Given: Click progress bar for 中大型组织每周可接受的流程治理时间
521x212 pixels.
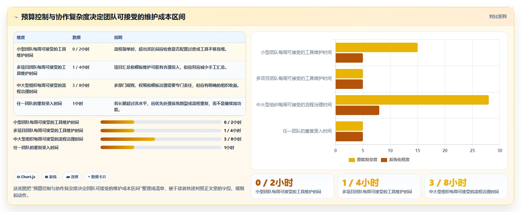Looking at the screenshot, I should coord(161,139).
